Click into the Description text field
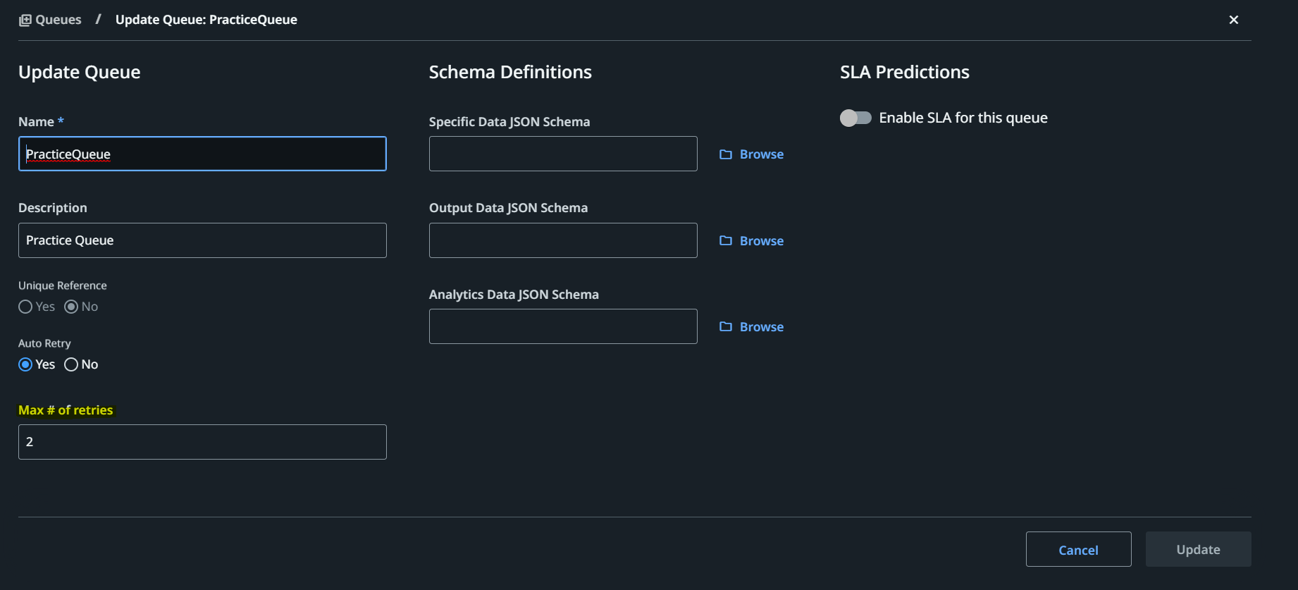This screenshot has height=590, width=1298. [x=202, y=240]
